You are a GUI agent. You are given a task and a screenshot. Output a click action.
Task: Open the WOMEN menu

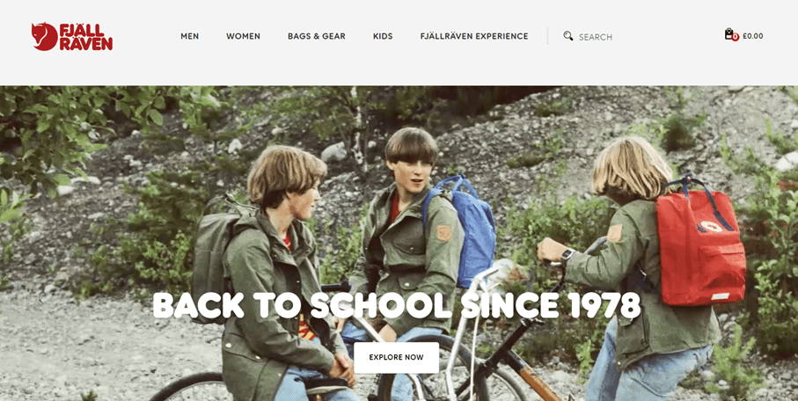click(x=243, y=36)
